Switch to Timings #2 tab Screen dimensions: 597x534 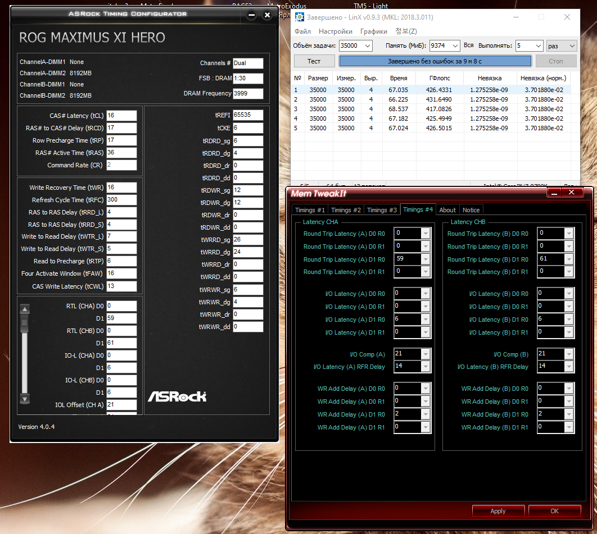pyautogui.click(x=346, y=210)
